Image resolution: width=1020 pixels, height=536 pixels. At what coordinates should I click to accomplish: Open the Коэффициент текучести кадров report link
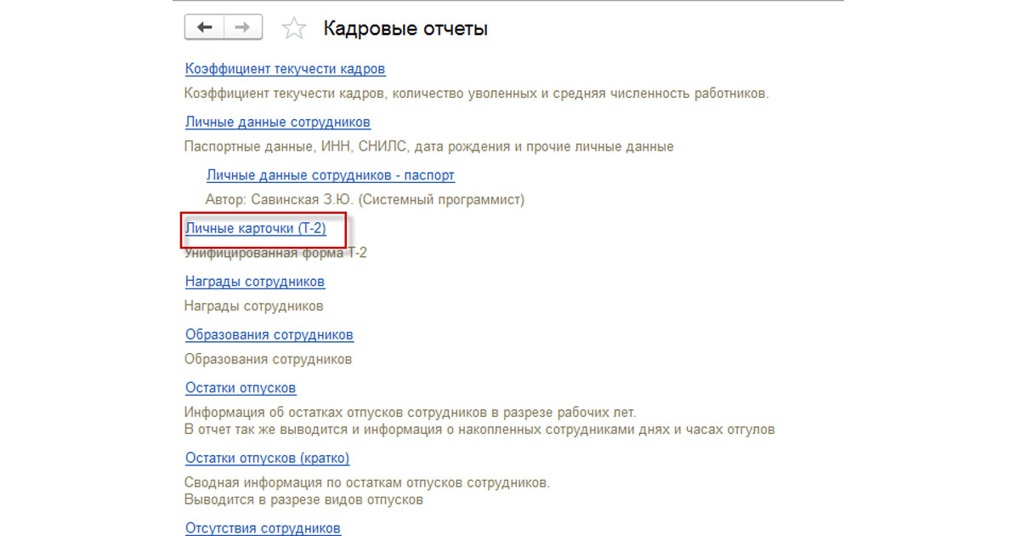pyautogui.click(x=285, y=69)
